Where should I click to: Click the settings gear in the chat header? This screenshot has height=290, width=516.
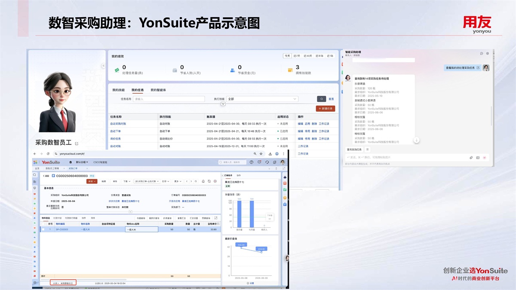tap(487, 54)
